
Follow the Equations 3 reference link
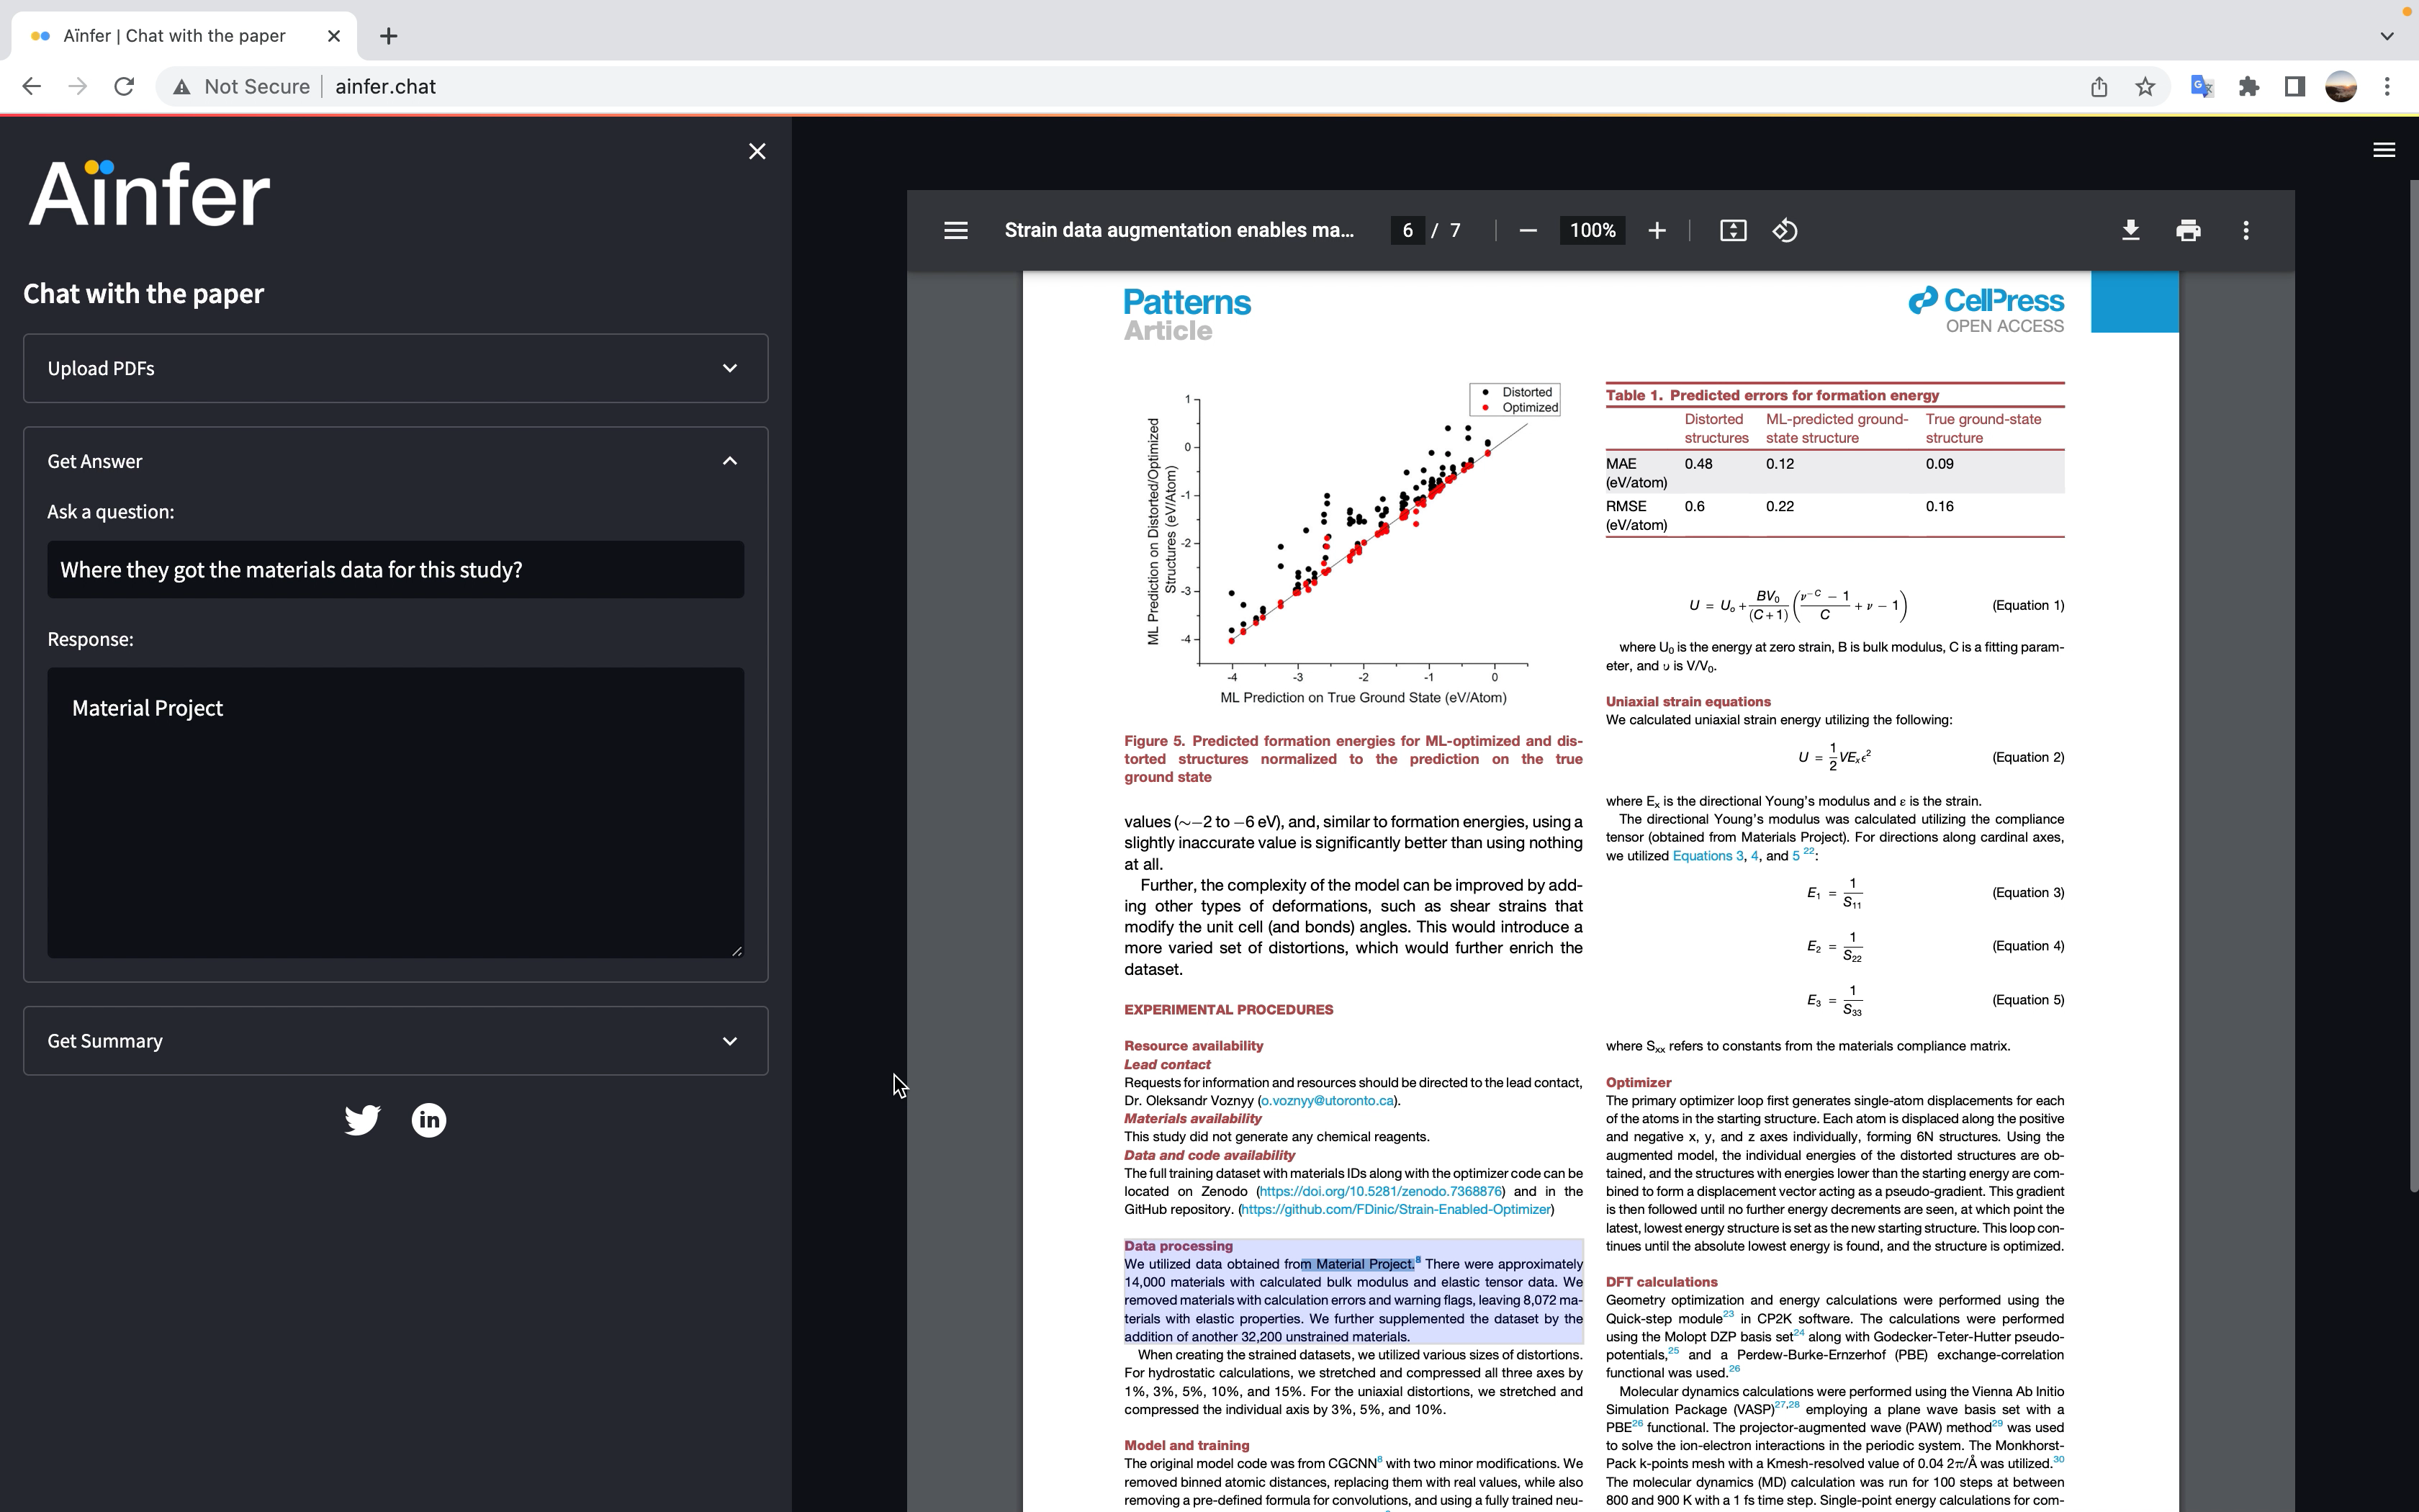tap(1707, 856)
